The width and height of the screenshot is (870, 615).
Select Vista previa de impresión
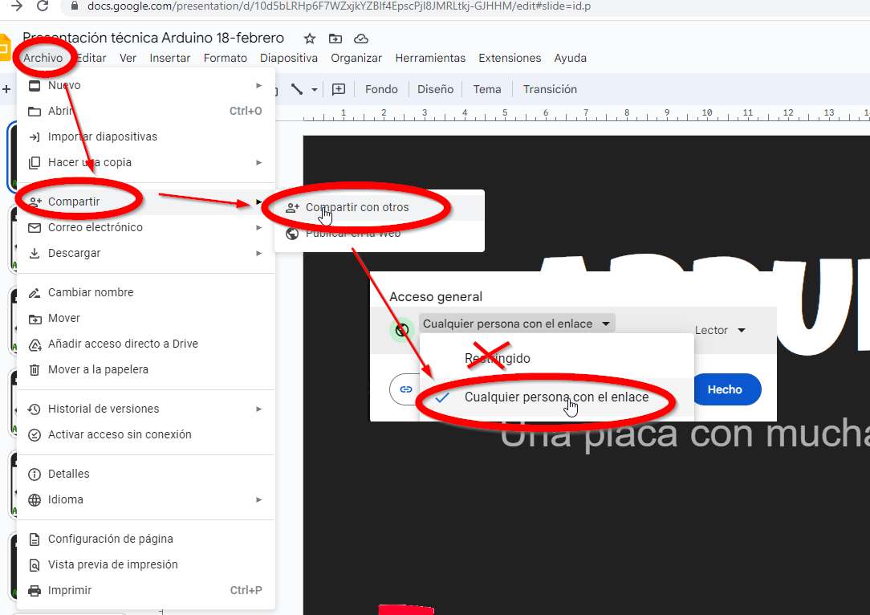pyautogui.click(x=145, y=564)
